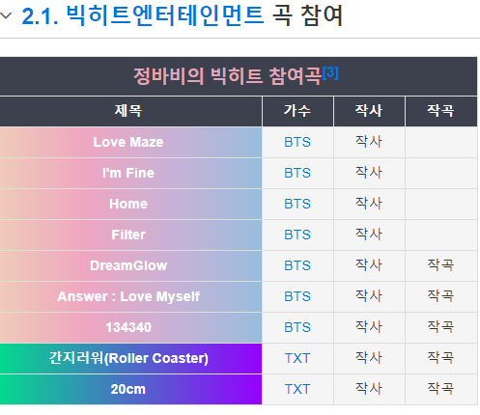Open BTS link in Home row

[297, 204]
